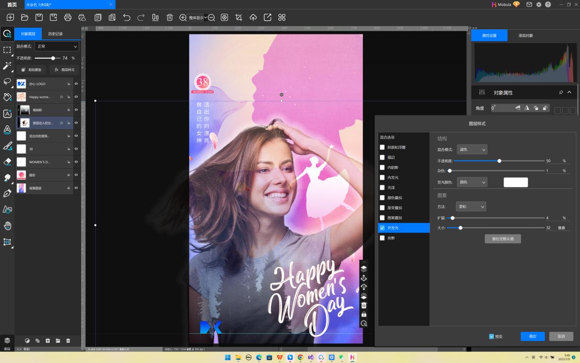580x363 pixels.
Task: Click the 确定 (OK) button
Action: (x=532, y=336)
